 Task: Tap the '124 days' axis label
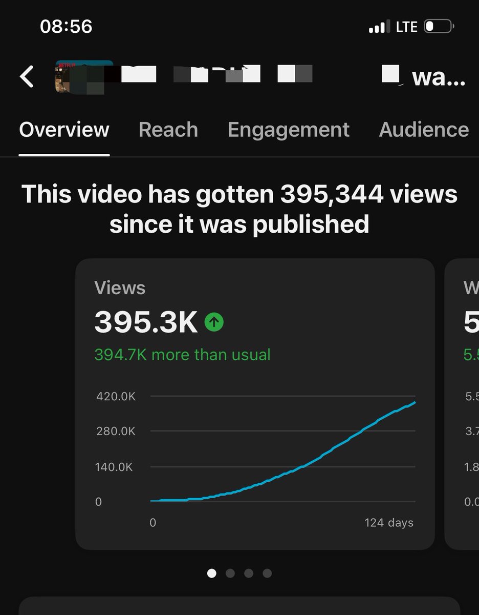point(389,523)
